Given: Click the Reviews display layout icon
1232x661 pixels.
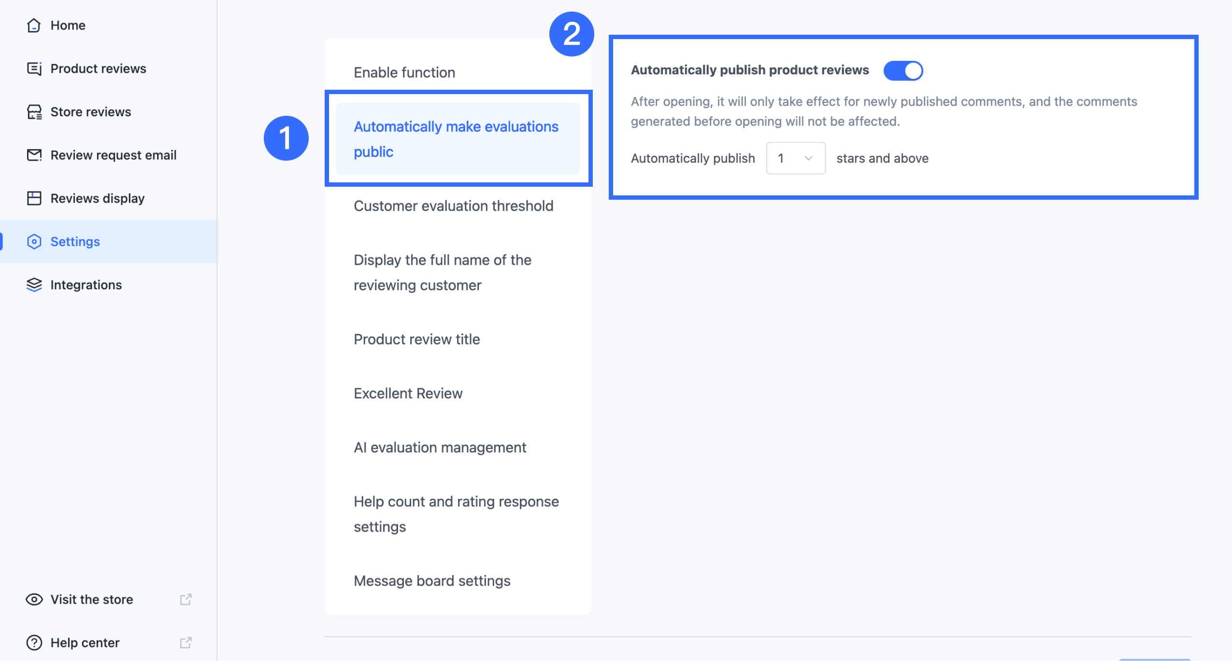Looking at the screenshot, I should tap(34, 198).
